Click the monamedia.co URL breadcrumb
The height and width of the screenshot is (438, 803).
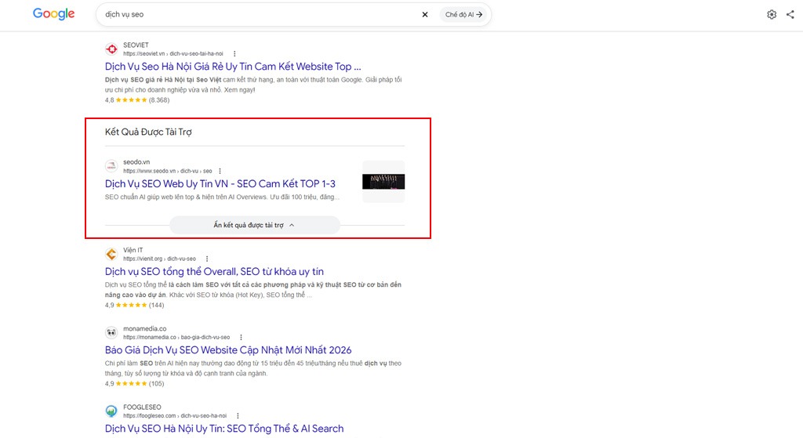click(x=176, y=337)
